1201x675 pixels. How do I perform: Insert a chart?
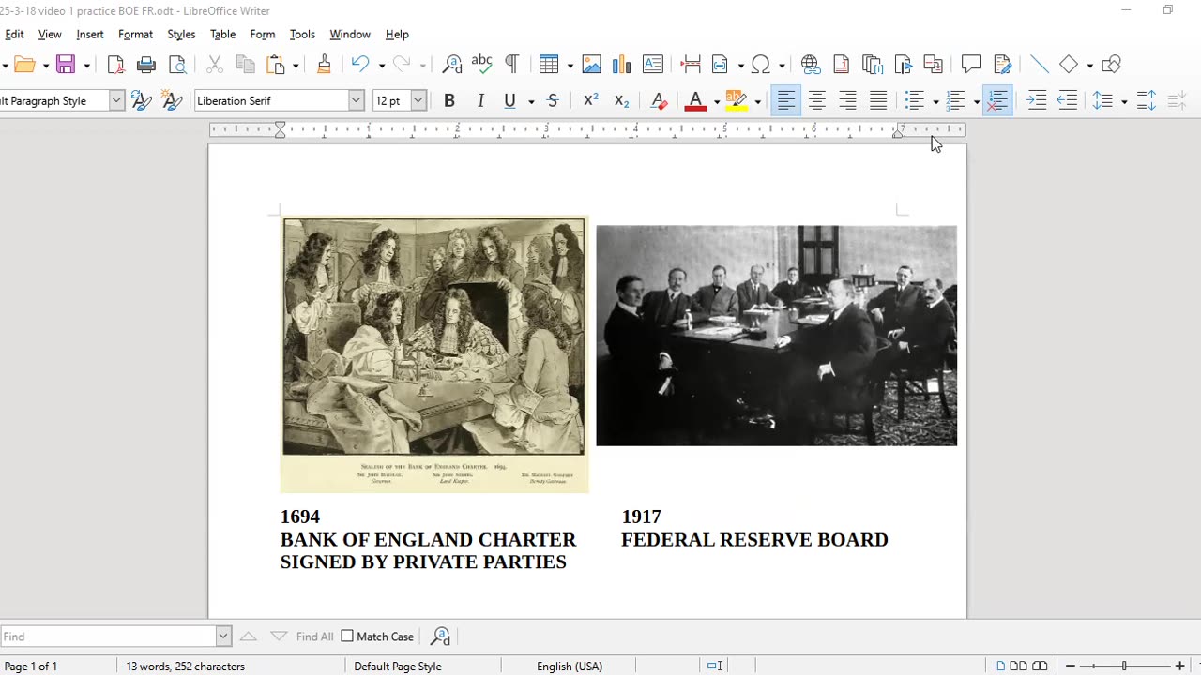(622, 65)
